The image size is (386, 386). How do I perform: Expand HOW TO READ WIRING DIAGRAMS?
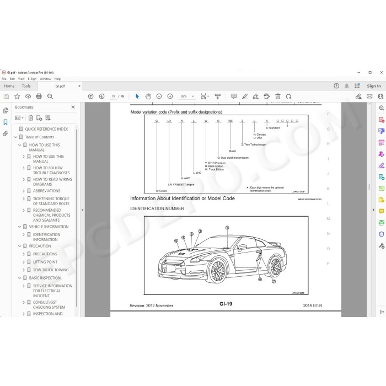point(24,179)
